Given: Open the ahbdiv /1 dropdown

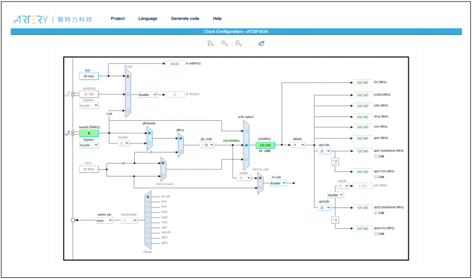Looking at the screenshot, I should click(298, 145).
